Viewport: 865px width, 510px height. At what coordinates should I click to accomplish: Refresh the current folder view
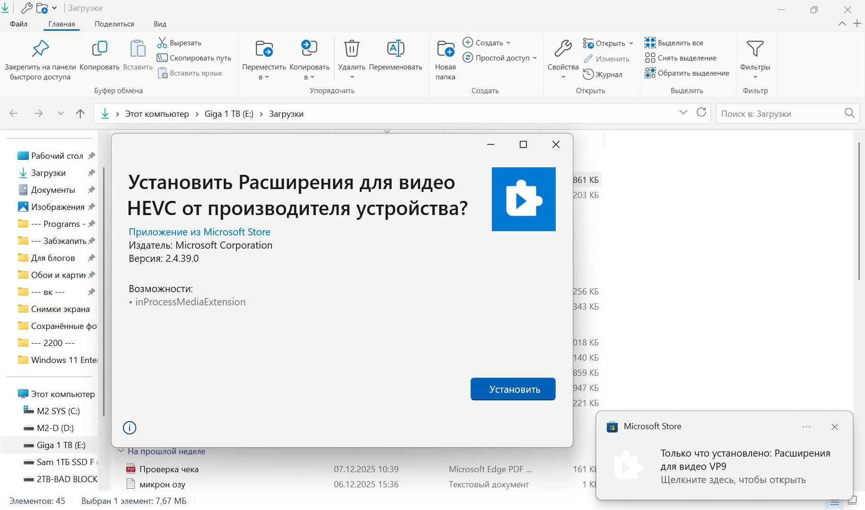(x=701, y=112)
